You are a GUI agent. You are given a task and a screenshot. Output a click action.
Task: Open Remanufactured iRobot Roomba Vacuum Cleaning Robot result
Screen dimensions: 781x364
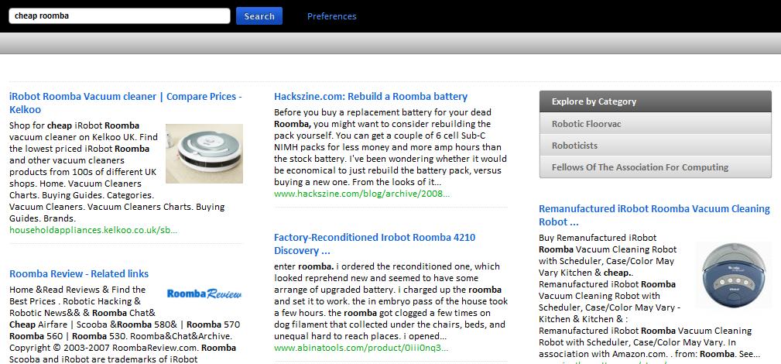click(x=654, y=215)
